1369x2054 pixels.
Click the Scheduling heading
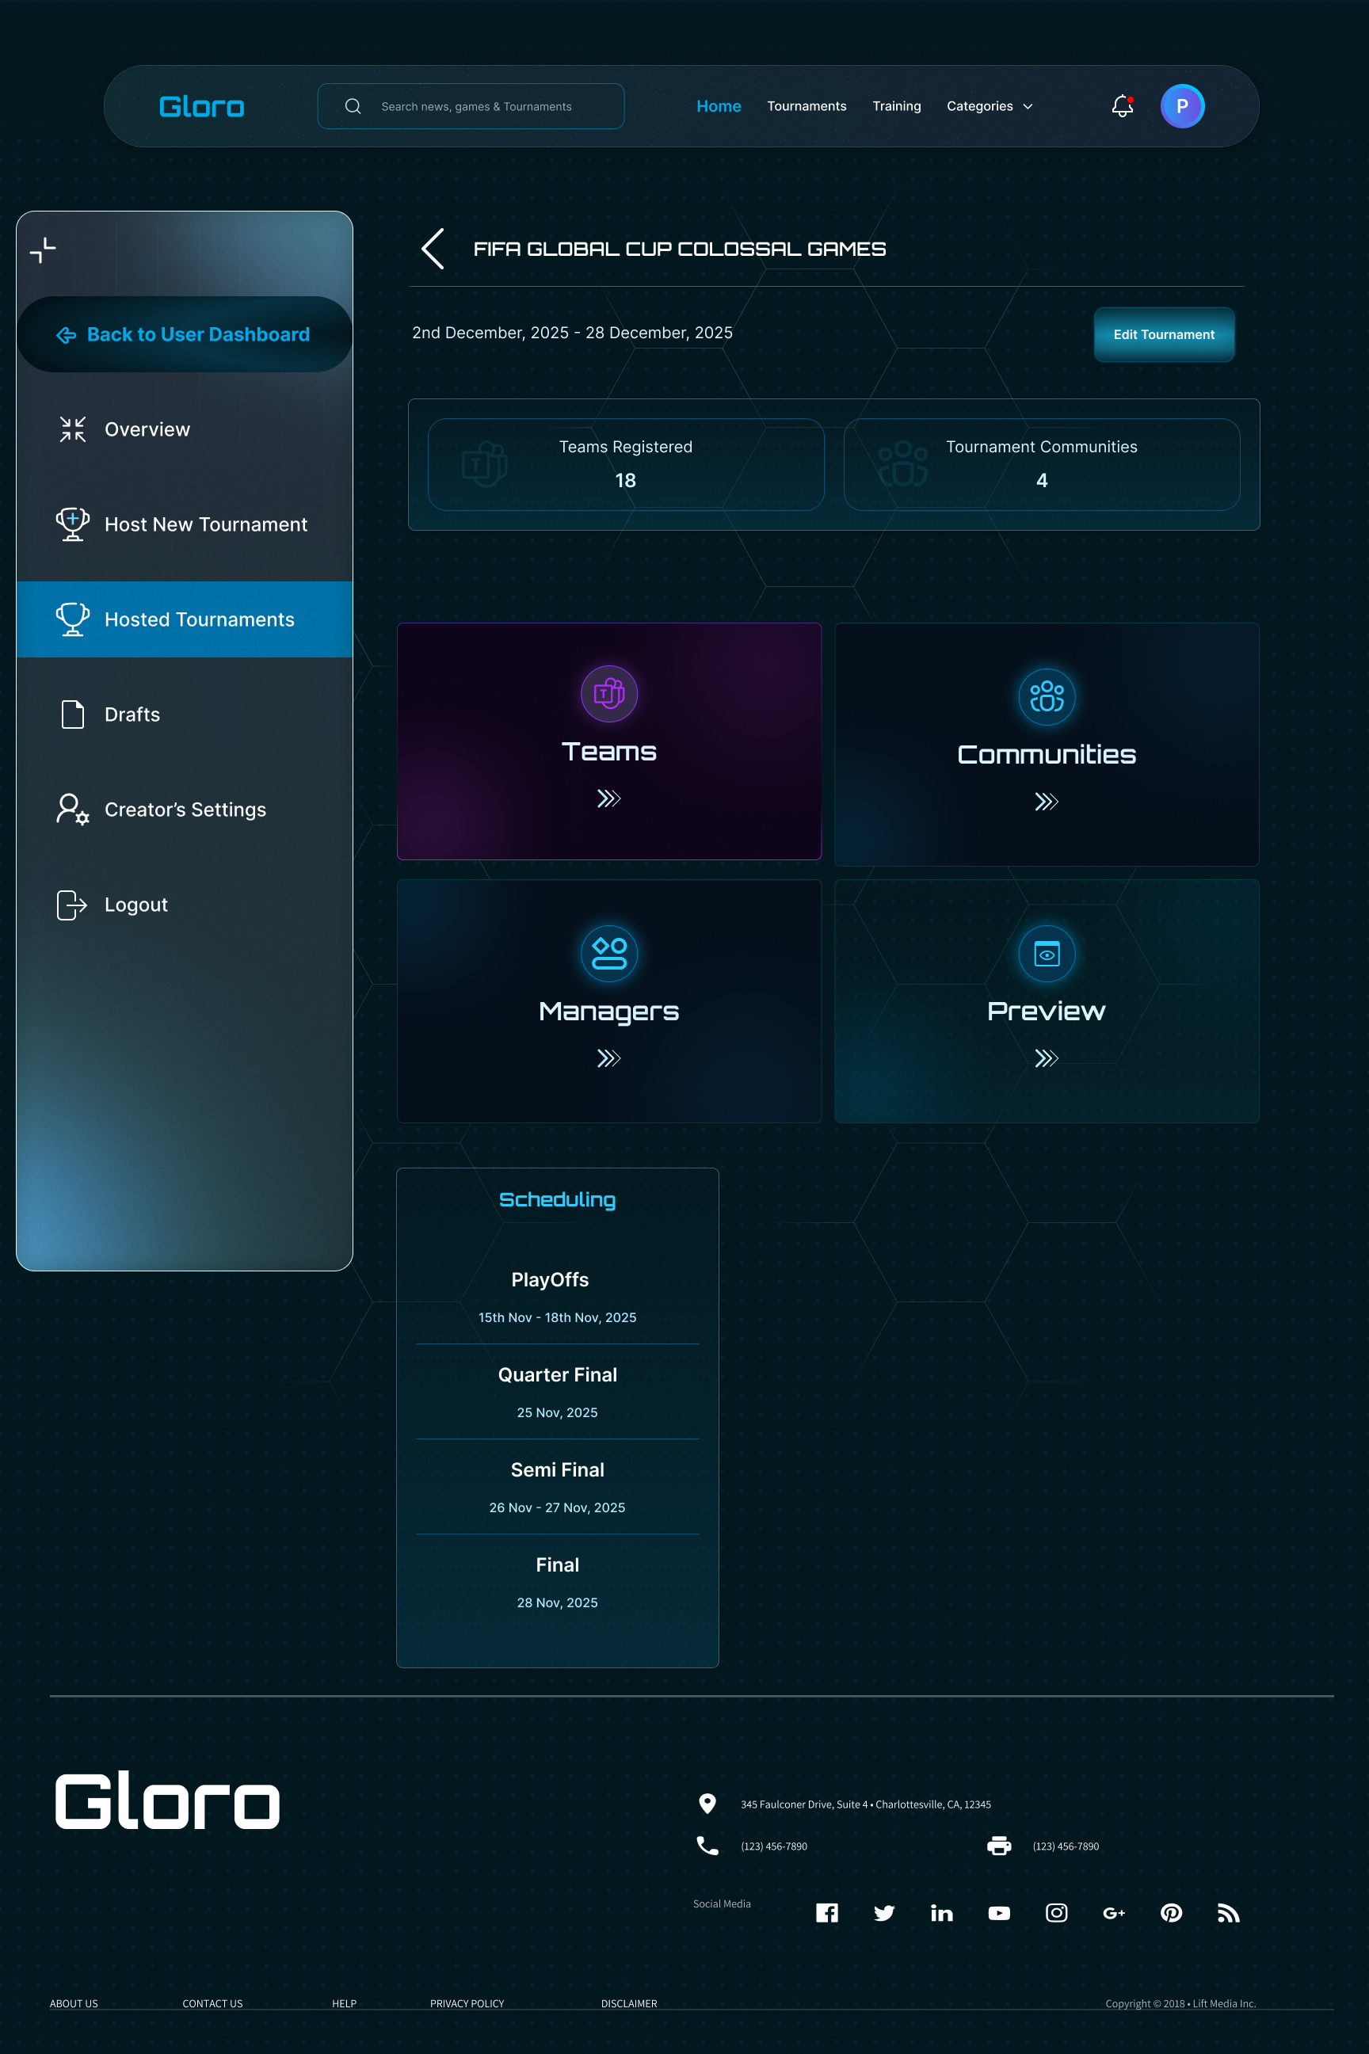coord(557,1199)
